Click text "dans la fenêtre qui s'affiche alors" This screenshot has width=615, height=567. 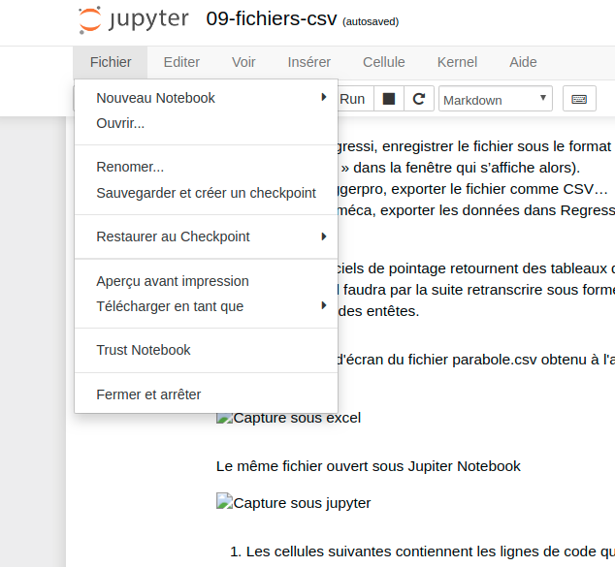[x=466, y=168]
